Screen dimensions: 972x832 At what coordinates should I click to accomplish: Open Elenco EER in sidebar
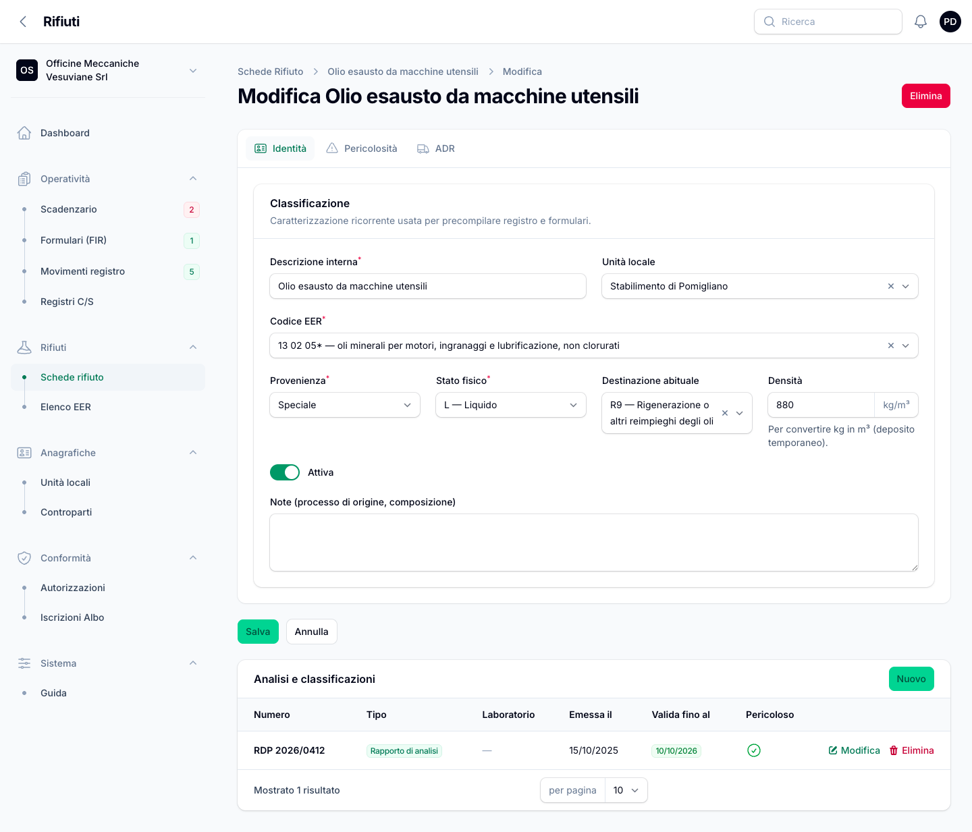(x=108, y=407)
